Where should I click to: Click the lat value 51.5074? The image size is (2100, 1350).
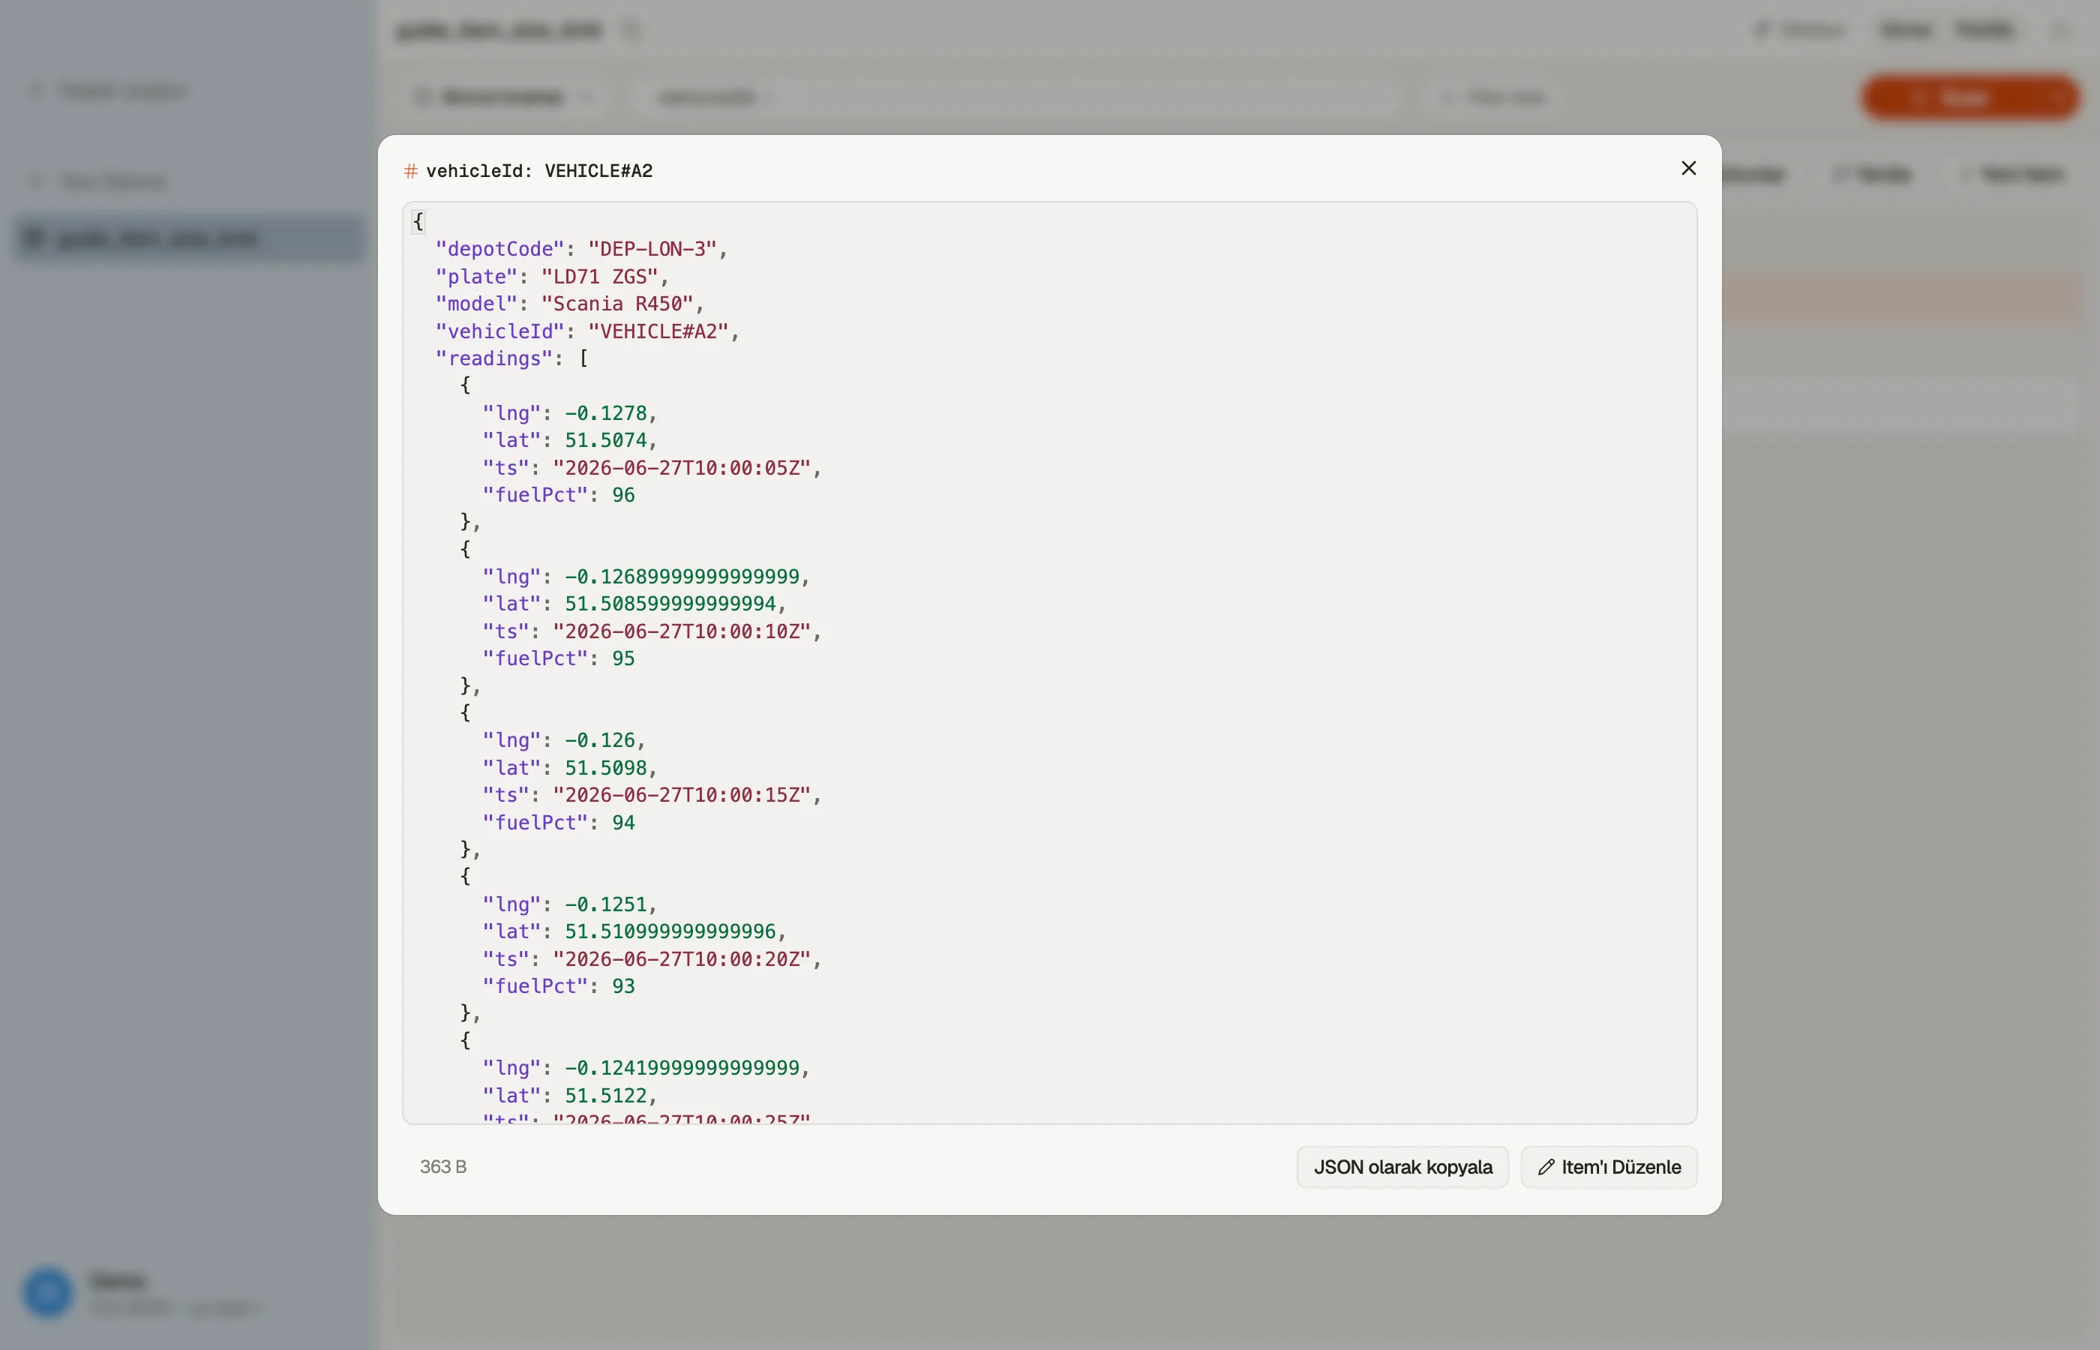[x=606, y=440]
